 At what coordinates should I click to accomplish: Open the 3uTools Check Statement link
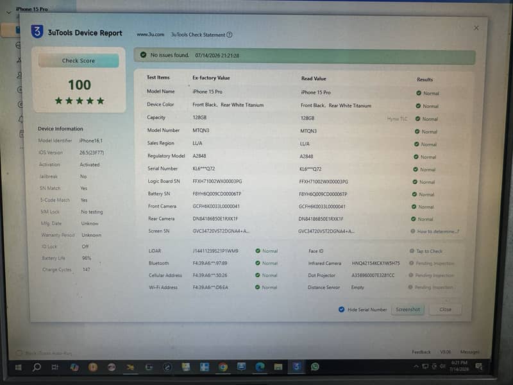coord(198,35)
